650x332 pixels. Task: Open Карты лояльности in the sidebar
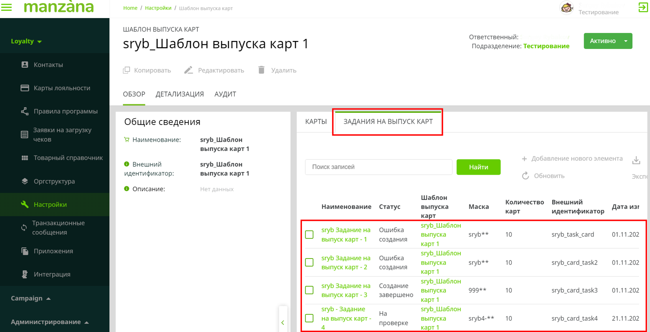coord(61,88)
